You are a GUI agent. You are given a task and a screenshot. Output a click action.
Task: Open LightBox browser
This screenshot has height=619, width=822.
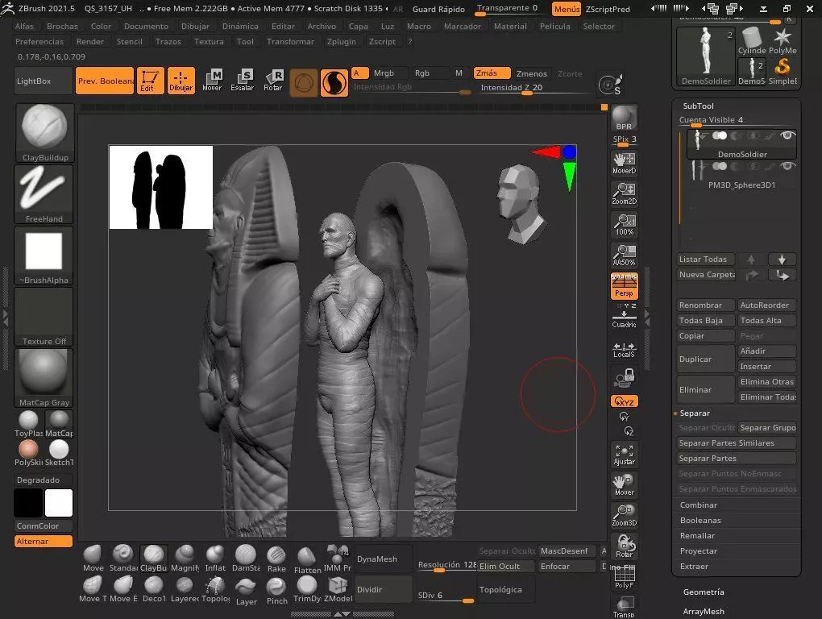coord(43,81)
